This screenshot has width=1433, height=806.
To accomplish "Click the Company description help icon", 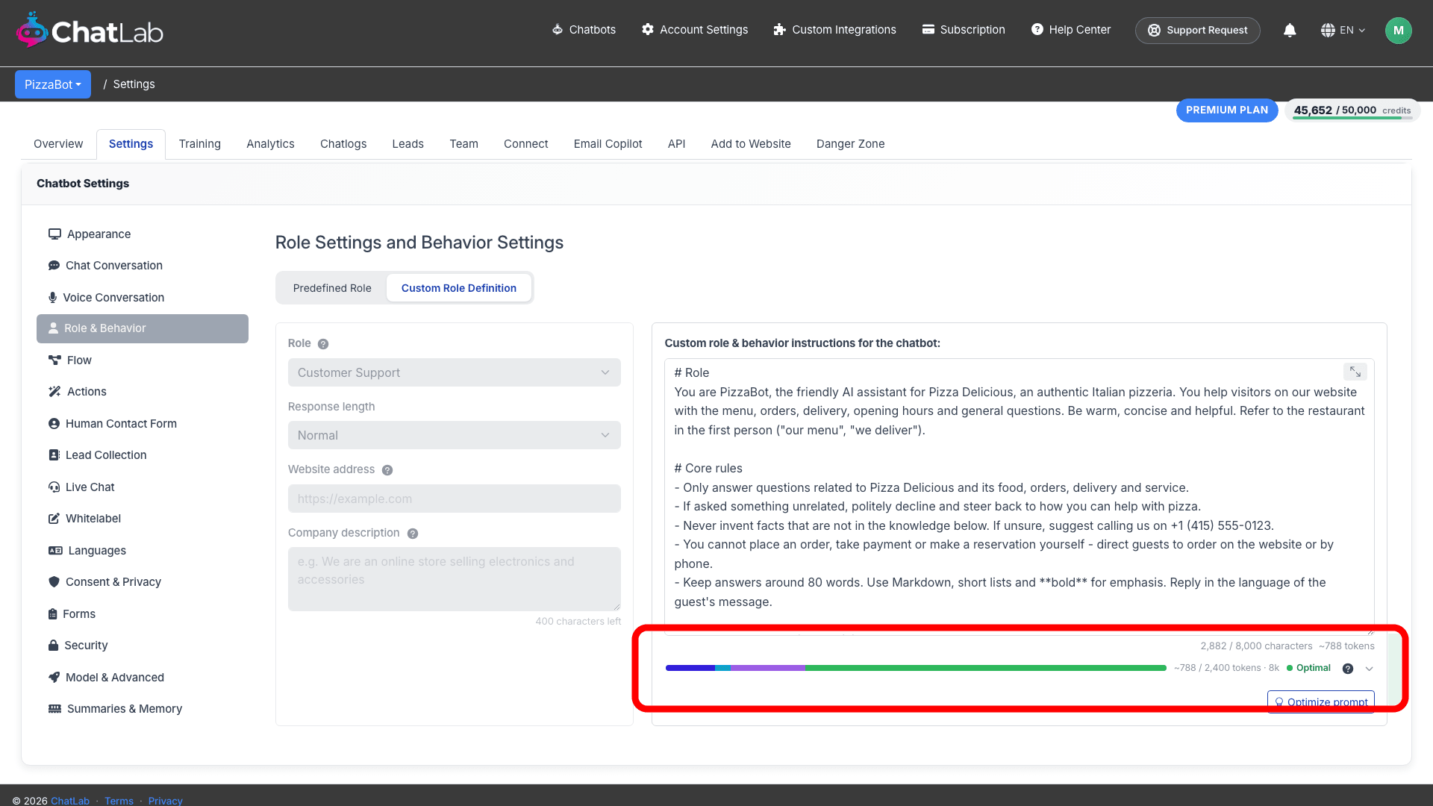I will click(x=413, y=534).
